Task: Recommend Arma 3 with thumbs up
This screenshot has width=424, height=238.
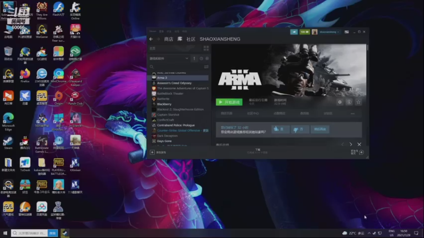Action: 280,129
